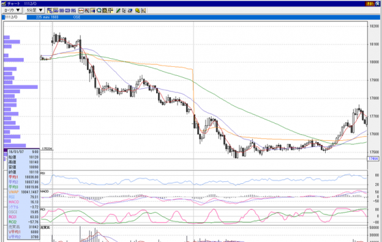Viewport: 382px width, 242px height.
Task: Toggle the 連動 link button in title bar
Action: point(370,4)
